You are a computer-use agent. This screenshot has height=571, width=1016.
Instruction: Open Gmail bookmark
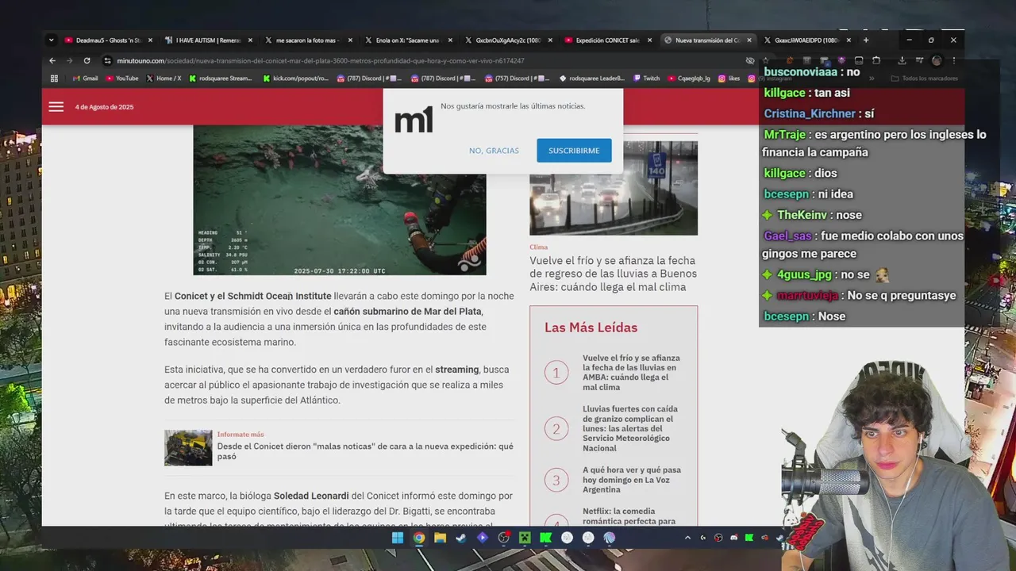tap(85, 79)
